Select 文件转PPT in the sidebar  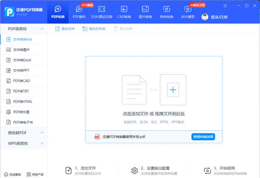point(24,71)
